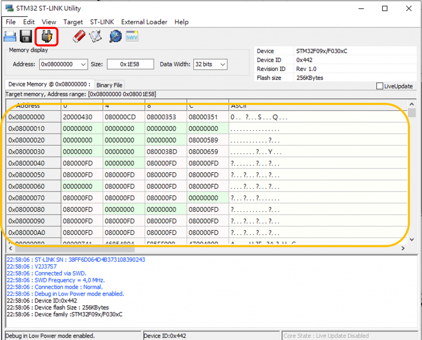Screen dimensions: 422x340
Task: Open the View menu
Action: point(49,22)
